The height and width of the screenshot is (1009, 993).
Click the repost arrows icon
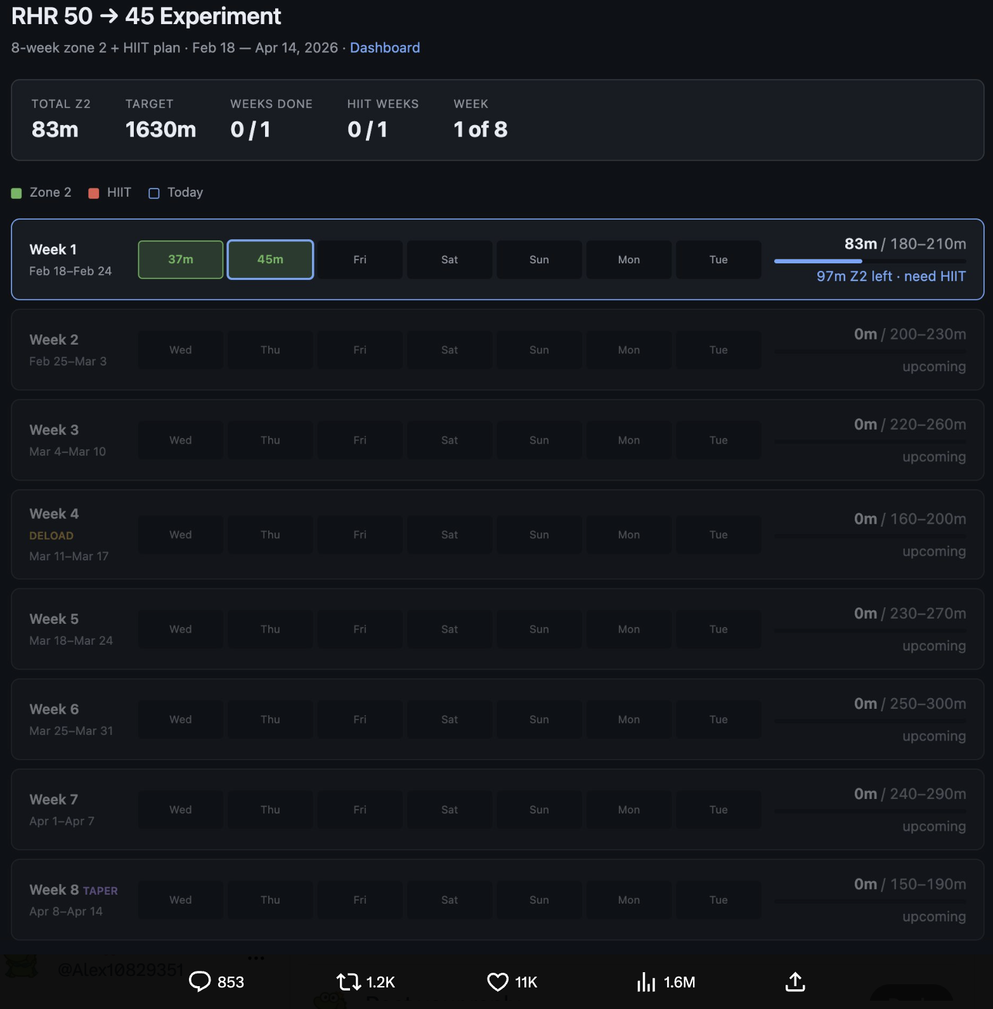348,982
